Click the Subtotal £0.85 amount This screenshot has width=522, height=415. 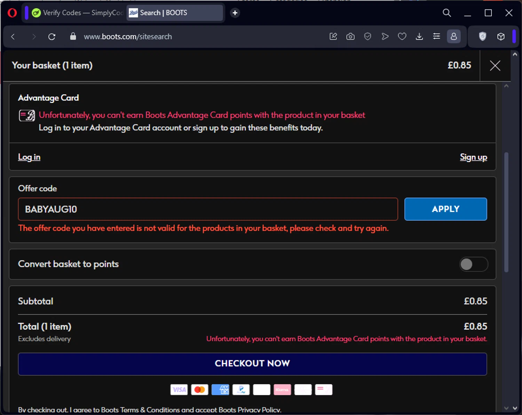tap(475, 301)
